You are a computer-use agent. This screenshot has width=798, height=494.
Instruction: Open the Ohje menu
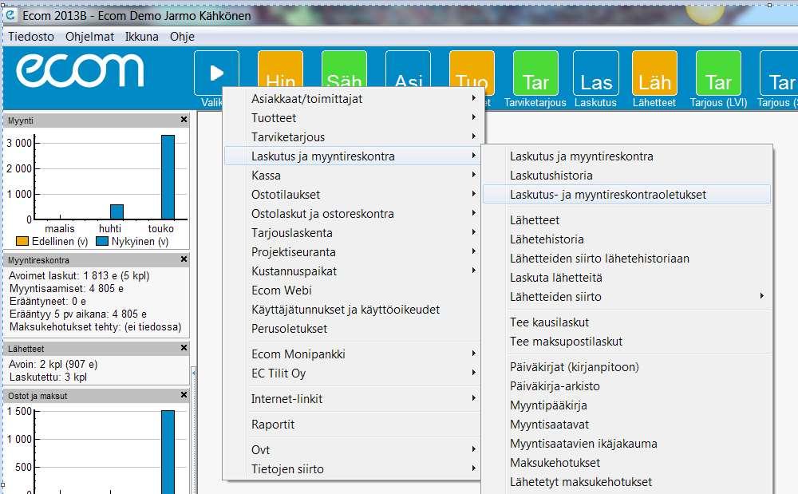182,37
